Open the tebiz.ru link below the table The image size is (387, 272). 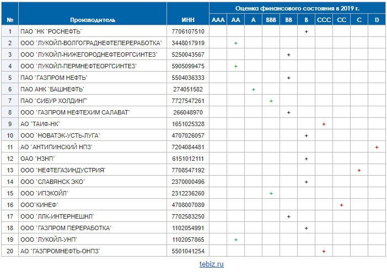(212, 264)
